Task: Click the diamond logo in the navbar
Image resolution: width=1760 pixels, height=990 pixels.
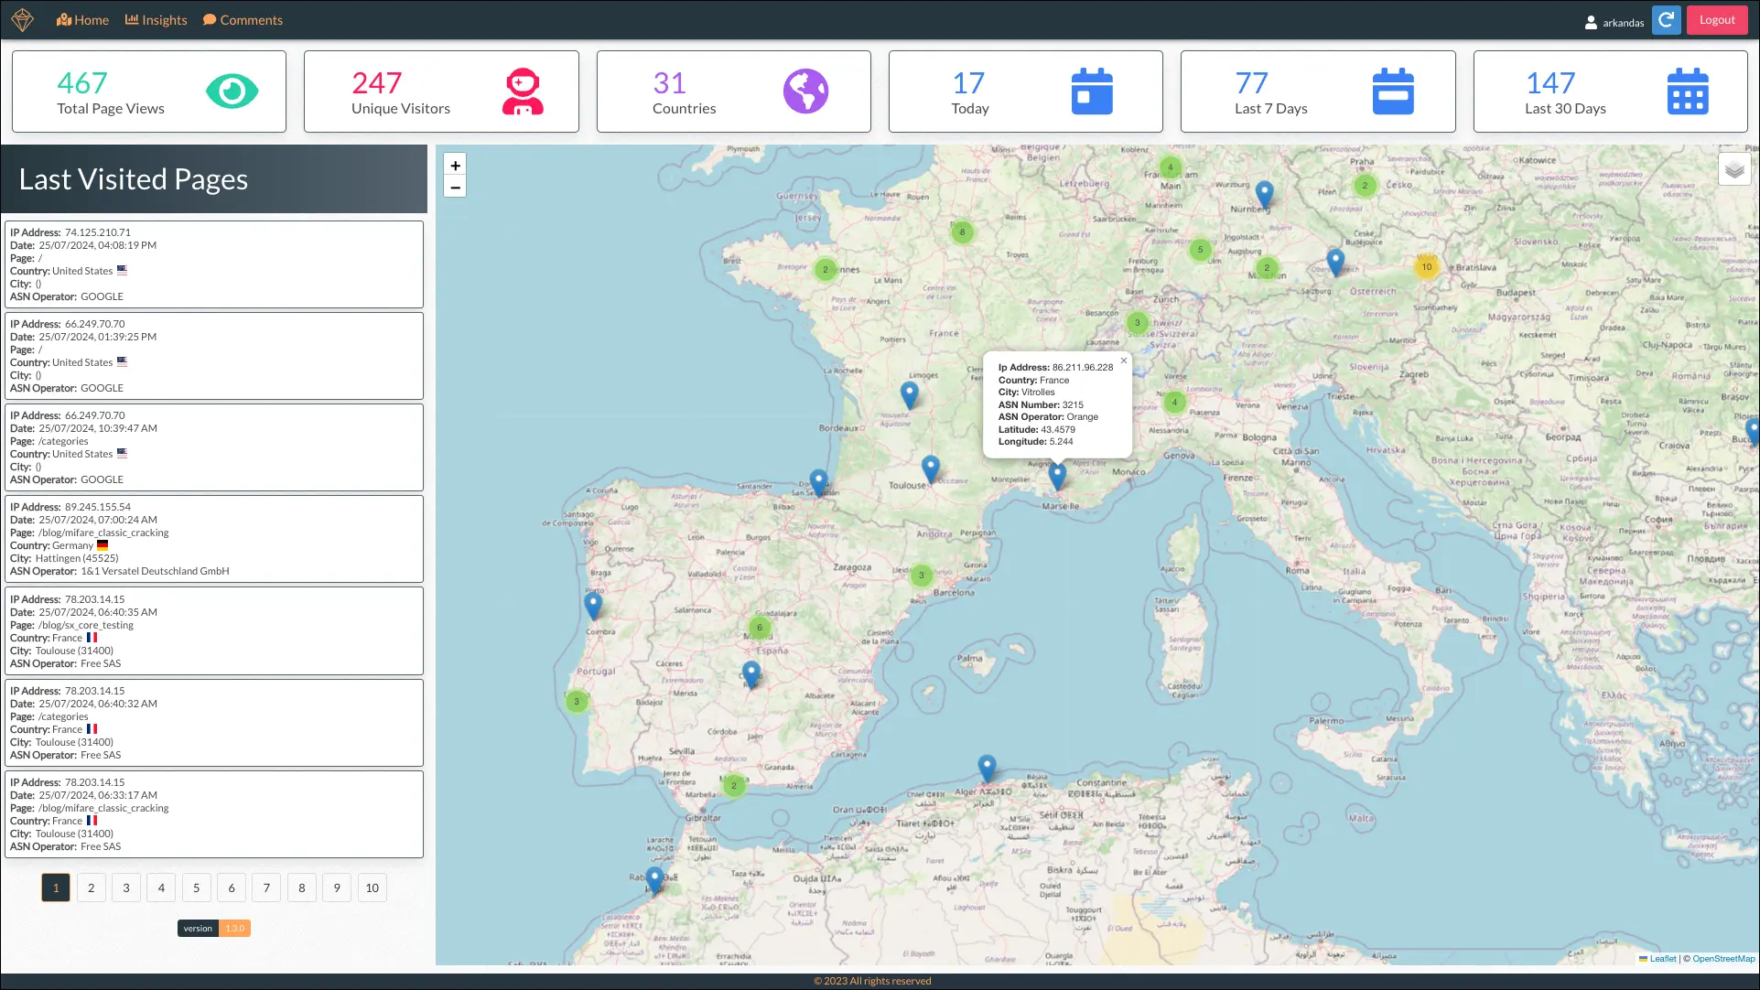Action: pyautogui.click(x=23, y=20)
